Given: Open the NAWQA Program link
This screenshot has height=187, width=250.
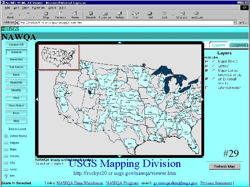Looking at the screenshot, I should click(122, 183).
